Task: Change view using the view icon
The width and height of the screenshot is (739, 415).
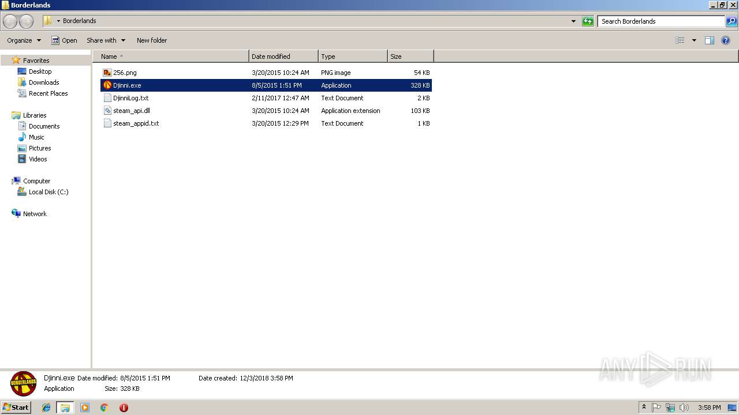Action: [x=680, y=40]
